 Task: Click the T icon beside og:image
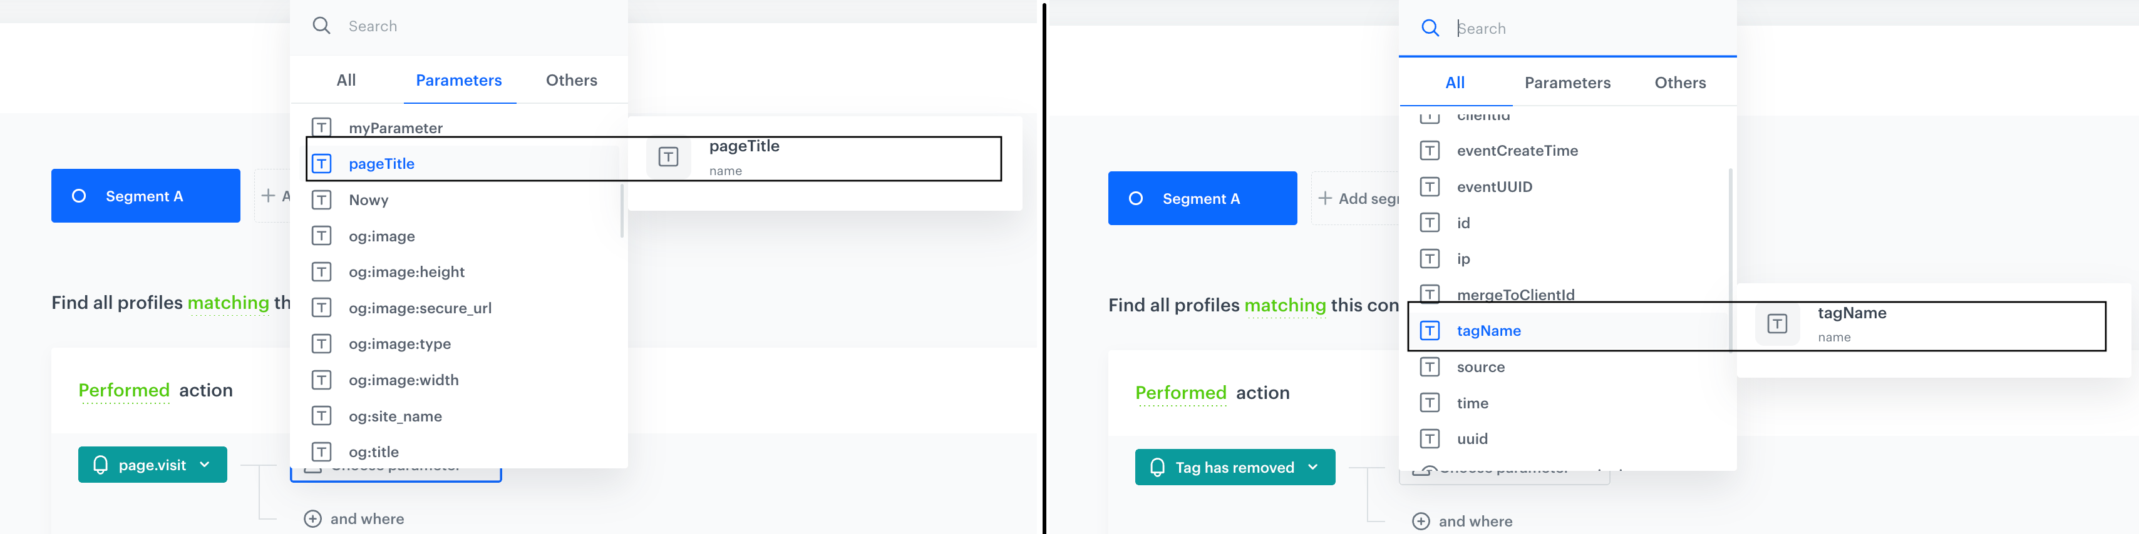click(321, 236)
